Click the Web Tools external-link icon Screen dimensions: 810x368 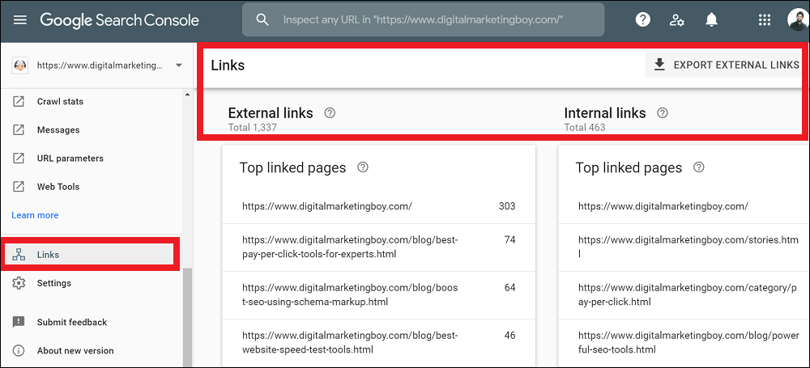coord(19,187)
